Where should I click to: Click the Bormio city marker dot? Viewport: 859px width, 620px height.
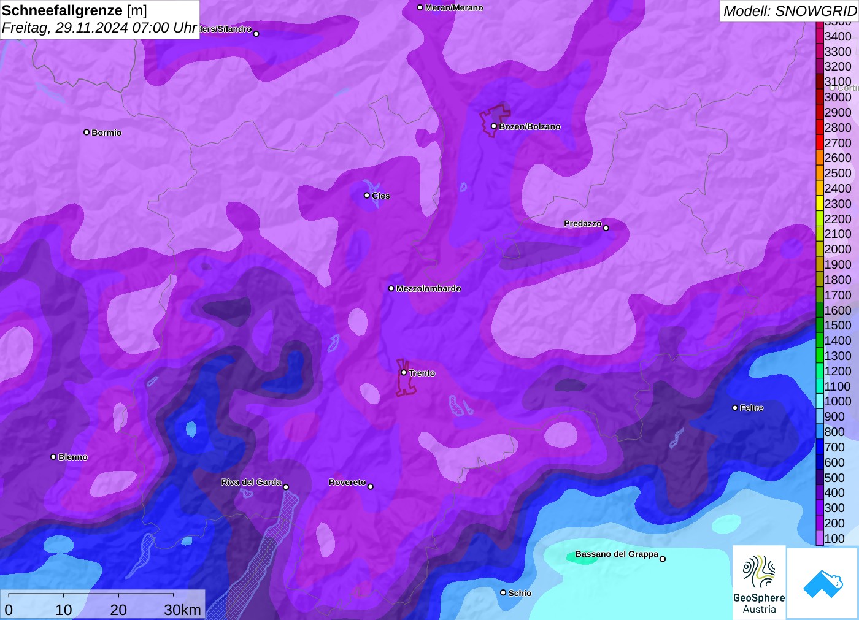click(87, 132)
